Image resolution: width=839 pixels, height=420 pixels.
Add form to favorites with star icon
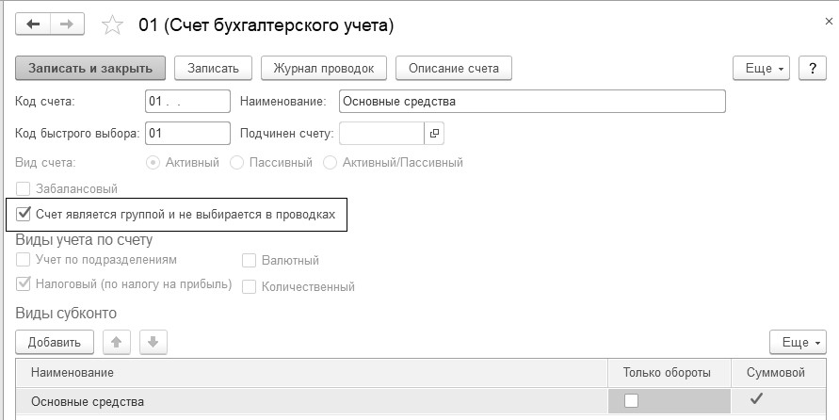[113, 26]
